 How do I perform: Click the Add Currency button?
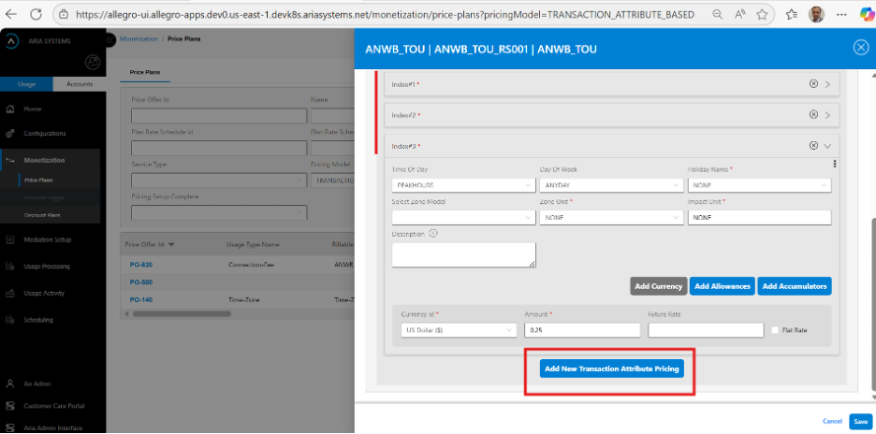pos(658,286)
